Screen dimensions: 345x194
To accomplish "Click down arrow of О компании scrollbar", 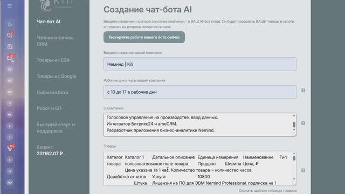I will [294, 129].
